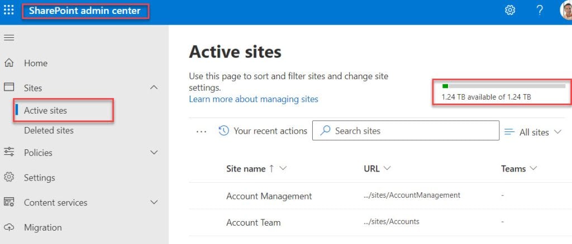Click the search magnifier icon
Screen dimensions: 572x244
[325, 130]
